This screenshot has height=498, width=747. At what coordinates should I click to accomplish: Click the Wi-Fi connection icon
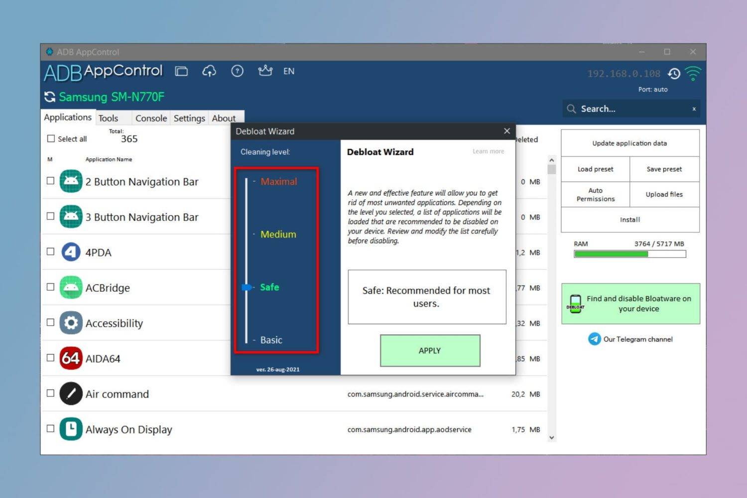(x=693, y=74)
